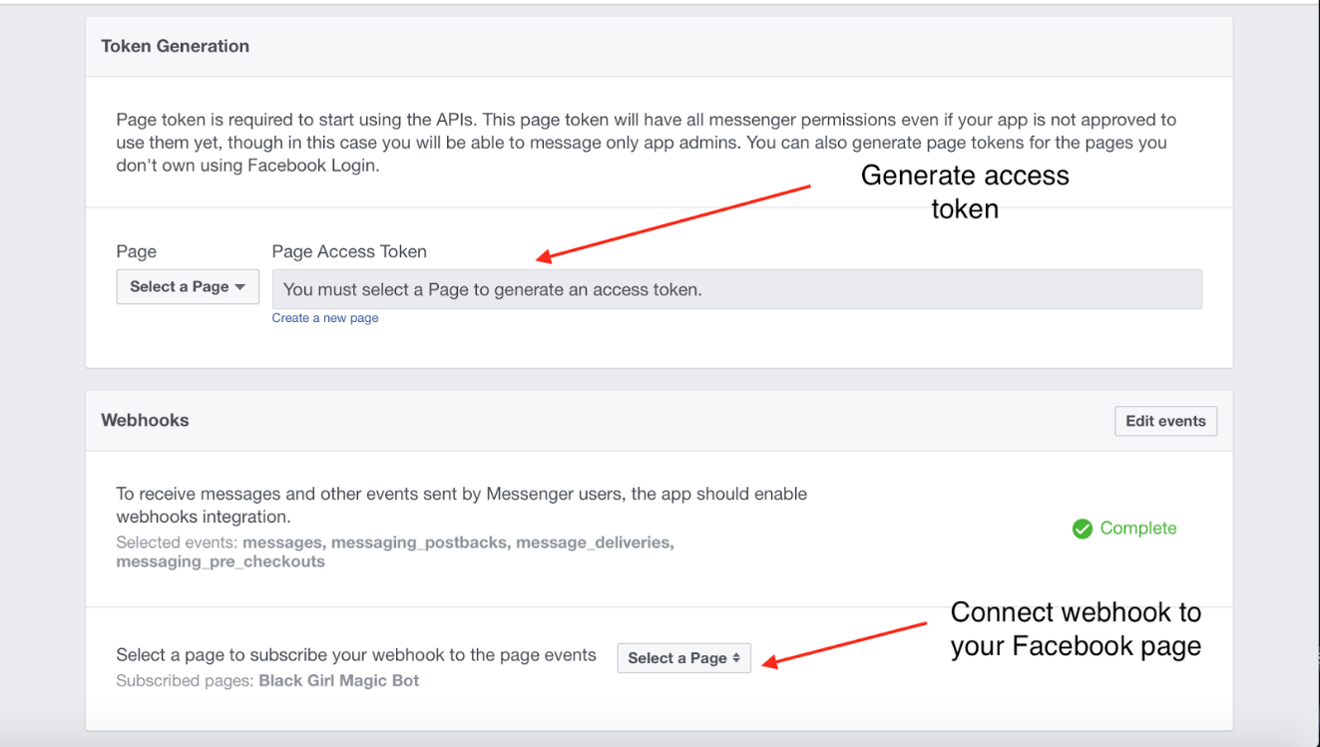Viewport: 1320px width, 747px height.
Task: Click the Select a page to subscribe instruction text
Action: [x=356, y=655]
